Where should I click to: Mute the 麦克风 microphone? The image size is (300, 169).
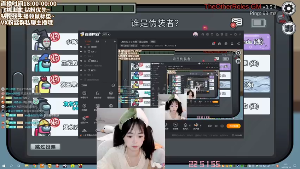[185, 126]
